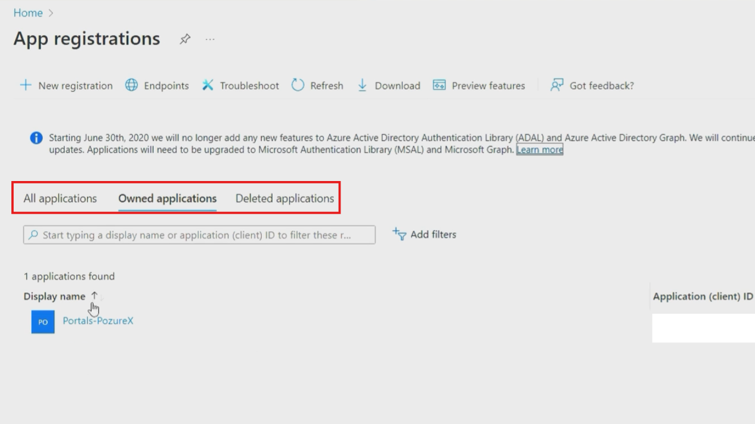Click the Add filters label
This screenshot has height=424, width=755.
[x=434, y=235]
